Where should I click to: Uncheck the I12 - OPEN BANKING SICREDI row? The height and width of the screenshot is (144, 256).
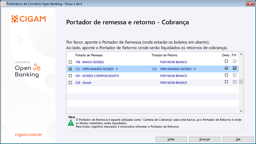70,69
